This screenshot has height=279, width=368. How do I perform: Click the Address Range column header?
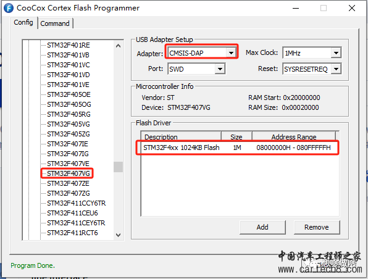coord(294,136)
